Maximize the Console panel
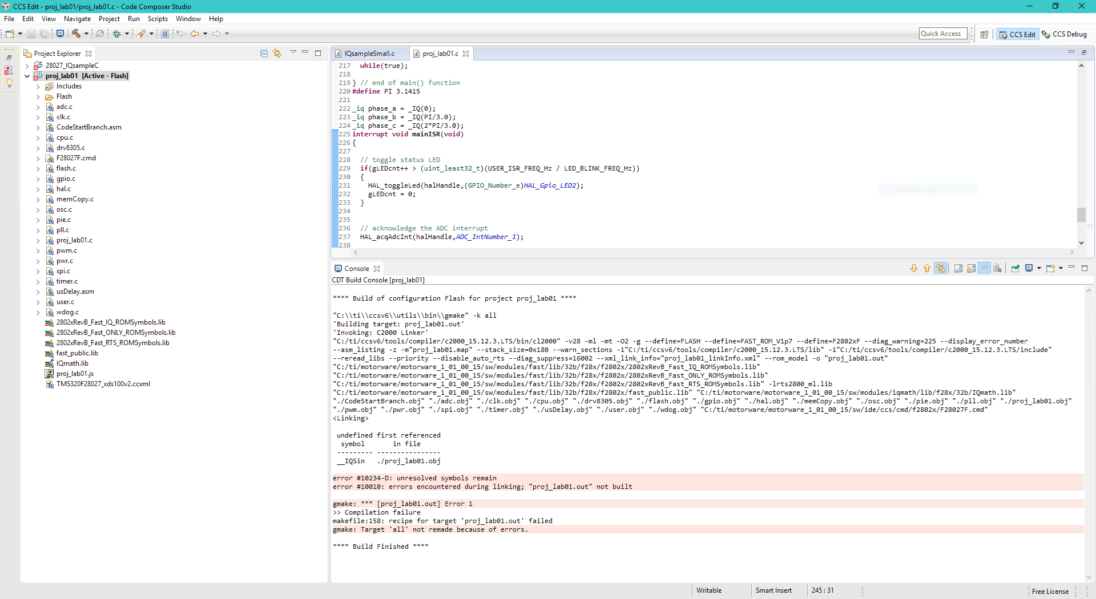 click(x=1085, y=268)
